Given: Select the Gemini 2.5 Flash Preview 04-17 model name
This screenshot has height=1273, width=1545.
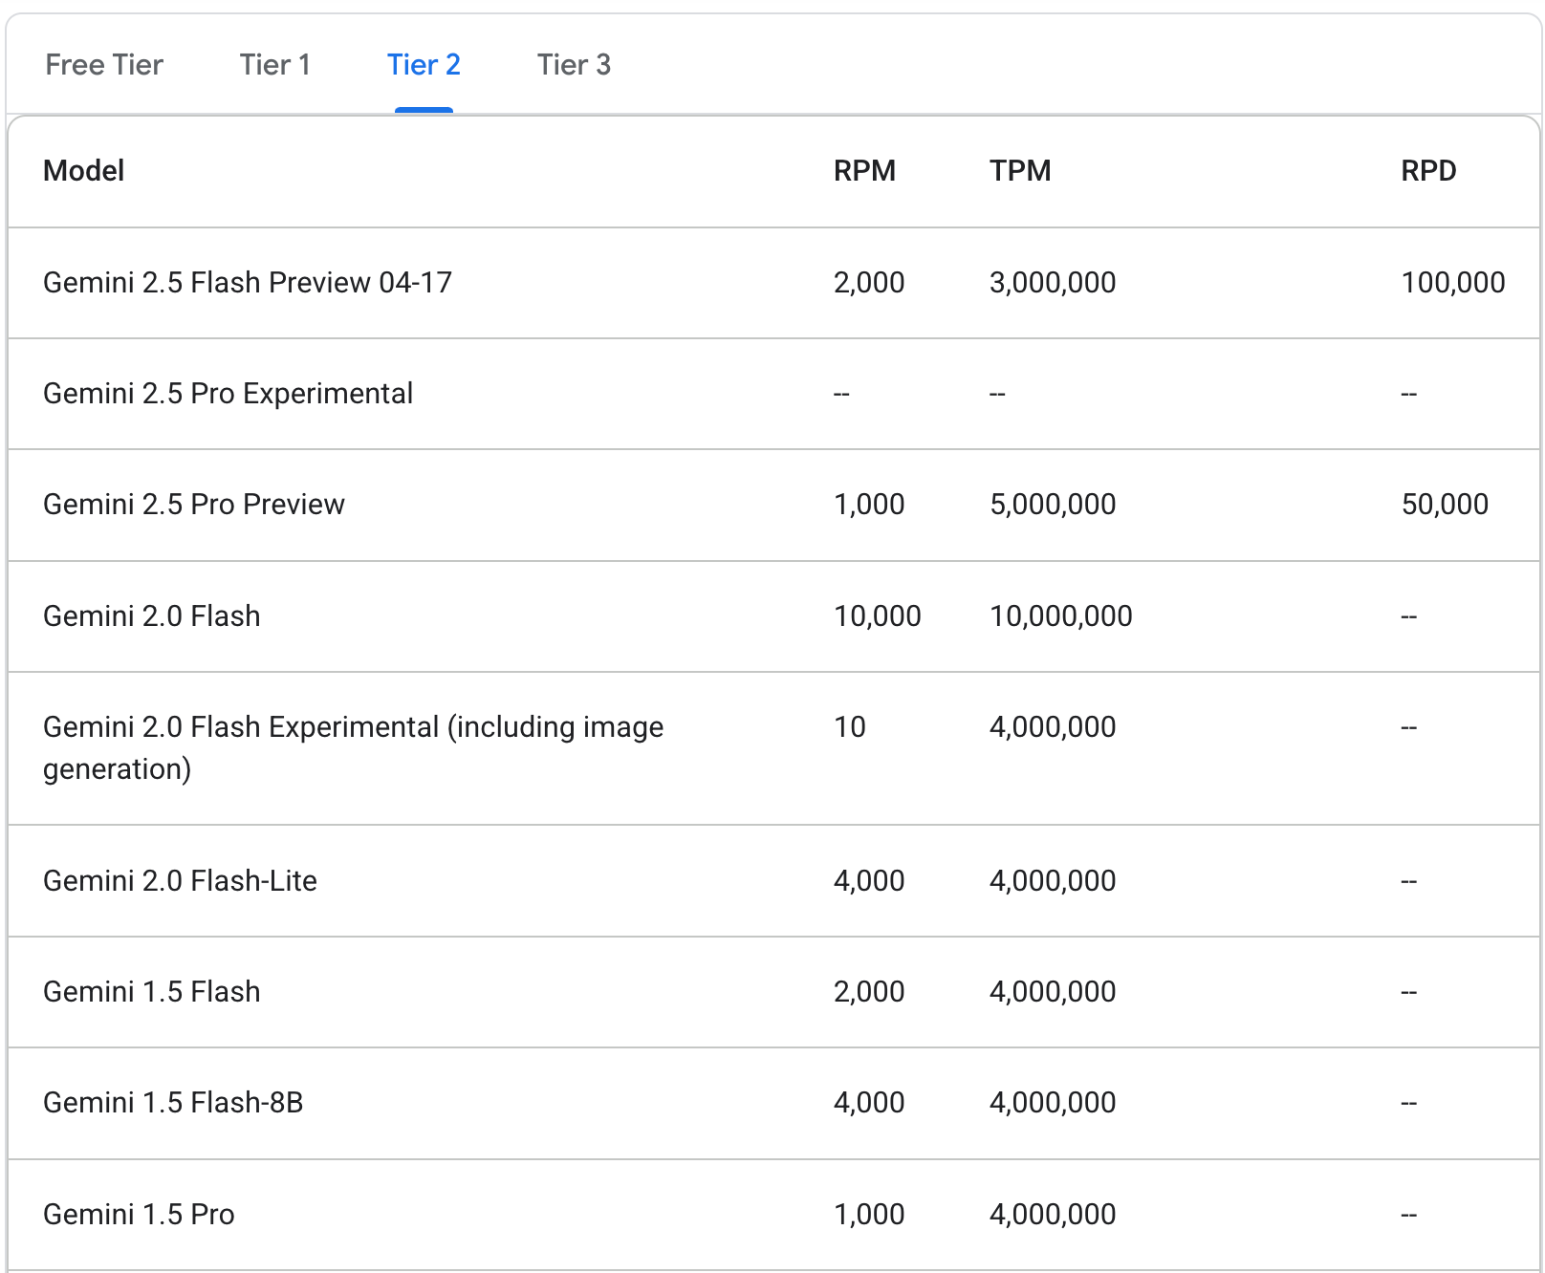Looking at the screenshot, I should click(x=248, y=283).
